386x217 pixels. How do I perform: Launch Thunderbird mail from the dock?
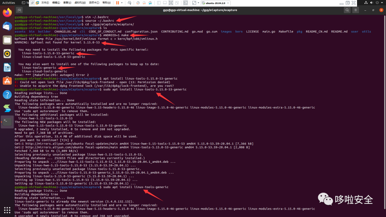(x=7, y=26)
